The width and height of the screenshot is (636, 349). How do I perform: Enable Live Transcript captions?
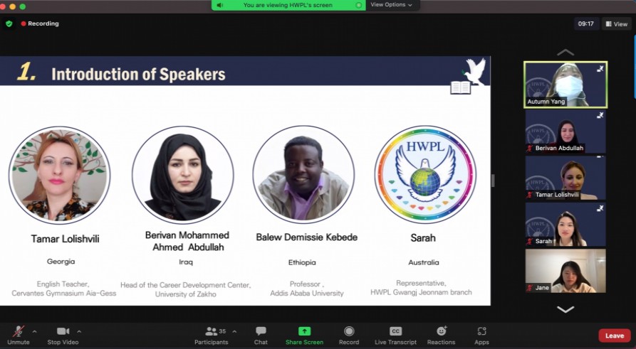tap(395, 332)
